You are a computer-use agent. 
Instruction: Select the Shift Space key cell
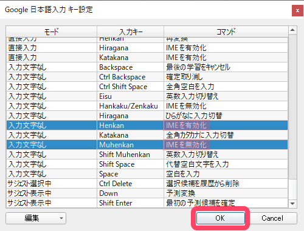tap(130, 164)
